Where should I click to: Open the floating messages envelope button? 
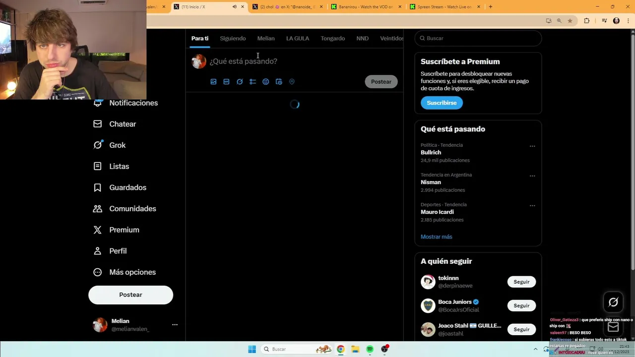(x=613, y=327)
